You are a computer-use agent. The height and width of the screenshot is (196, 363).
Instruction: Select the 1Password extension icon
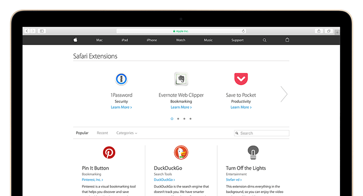(x=121, y=79)
